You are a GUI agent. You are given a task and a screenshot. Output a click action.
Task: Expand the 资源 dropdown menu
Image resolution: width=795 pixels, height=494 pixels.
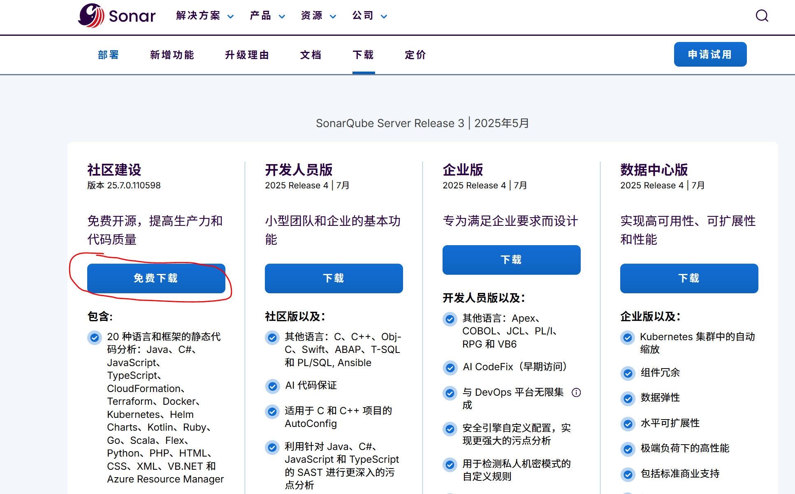click(319, 16)
